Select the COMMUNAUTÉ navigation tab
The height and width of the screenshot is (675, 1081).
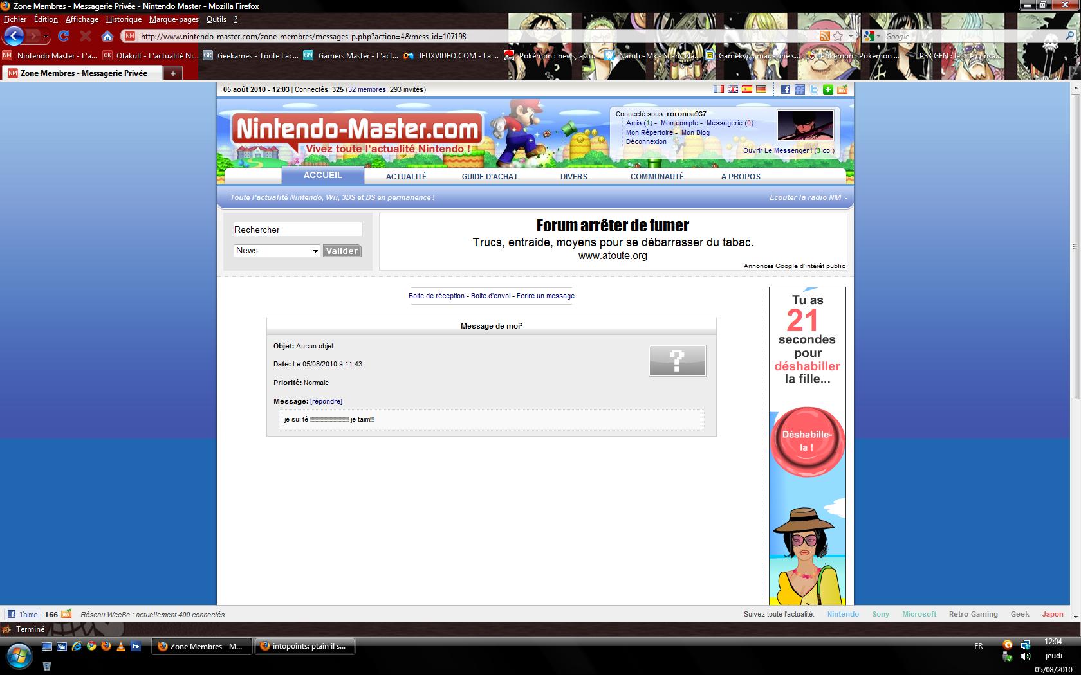click(x=657, y=176)
